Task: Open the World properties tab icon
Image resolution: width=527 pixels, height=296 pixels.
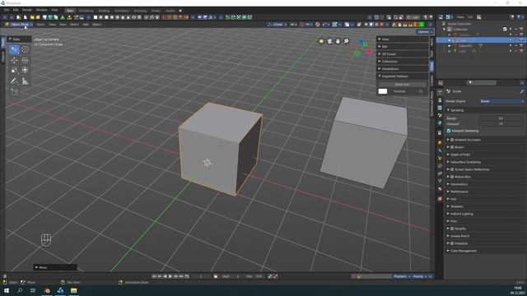Action: (440, 123)
